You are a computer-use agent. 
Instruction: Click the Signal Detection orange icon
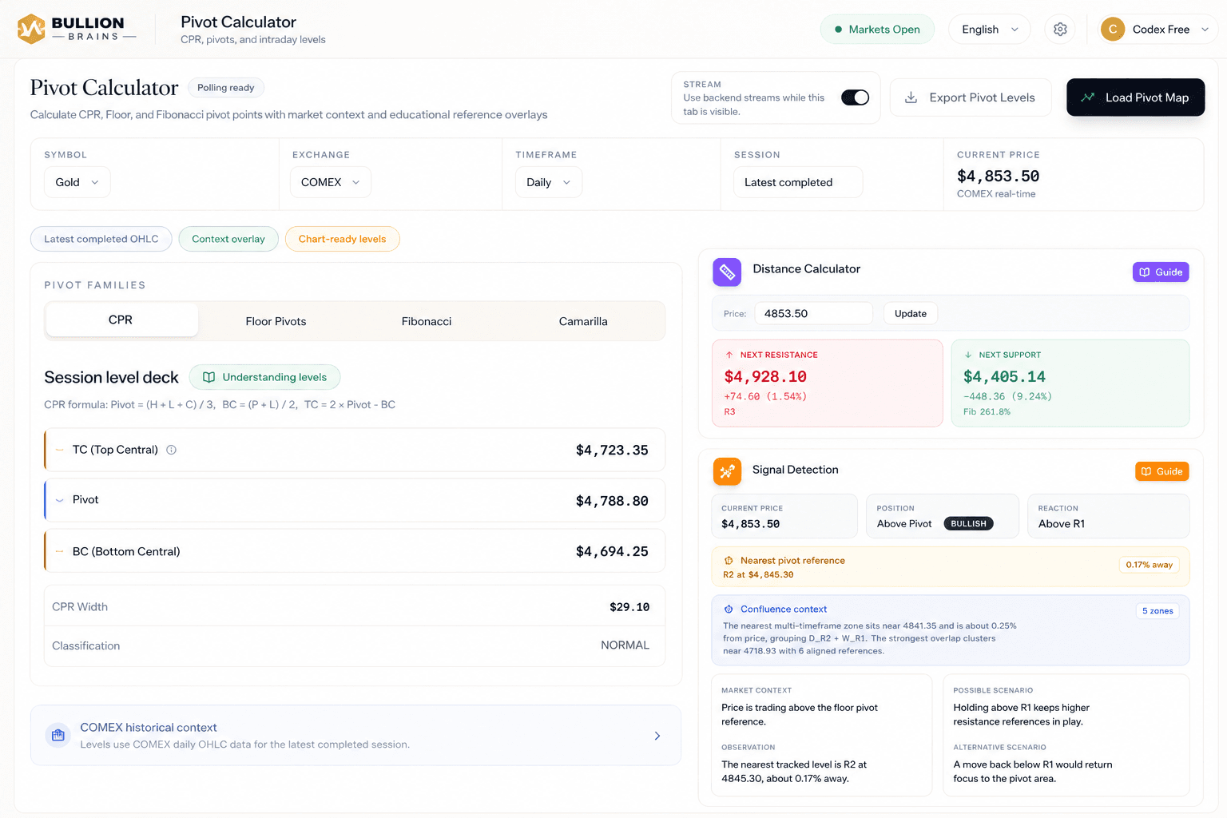pyautogui.click(x=727, y=471)
